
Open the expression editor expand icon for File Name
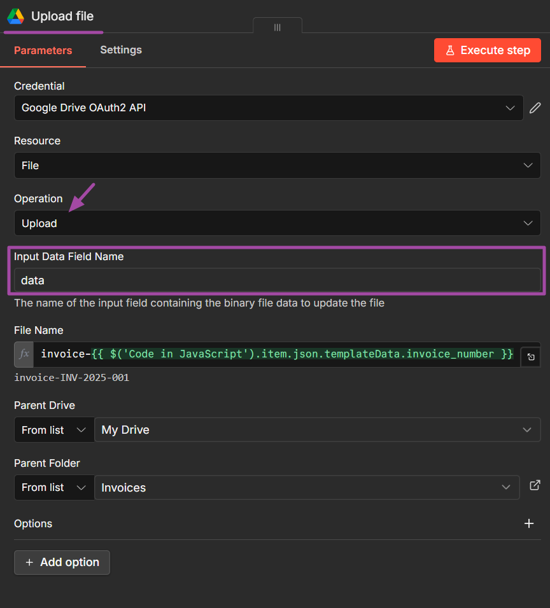[530, 356]
